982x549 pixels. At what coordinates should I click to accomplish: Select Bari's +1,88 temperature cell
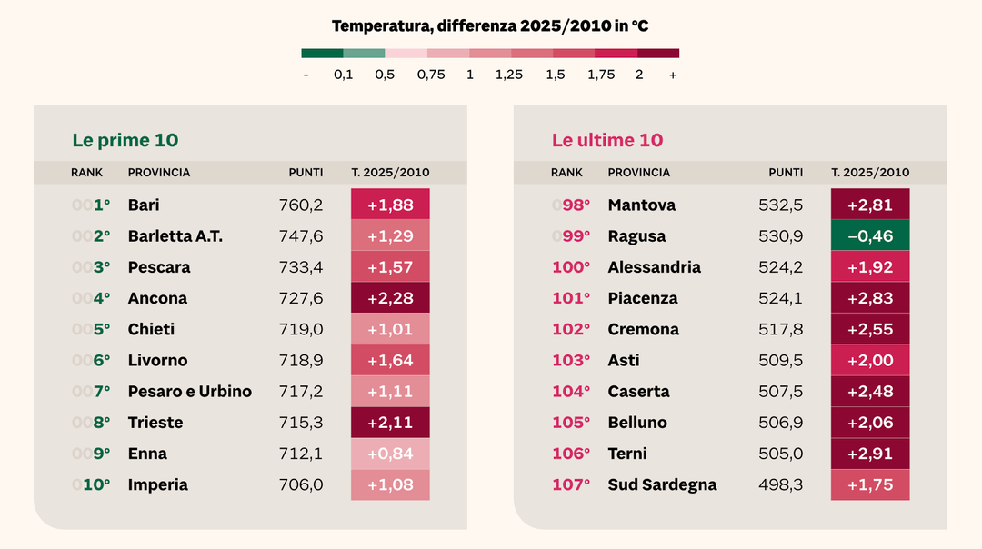pyautogui.click(x=390, y=205)
